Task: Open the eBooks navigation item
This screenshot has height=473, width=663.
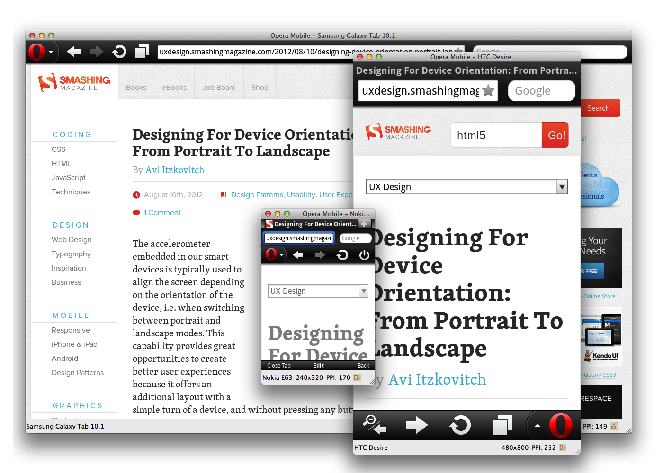Action: pos(174,88)
